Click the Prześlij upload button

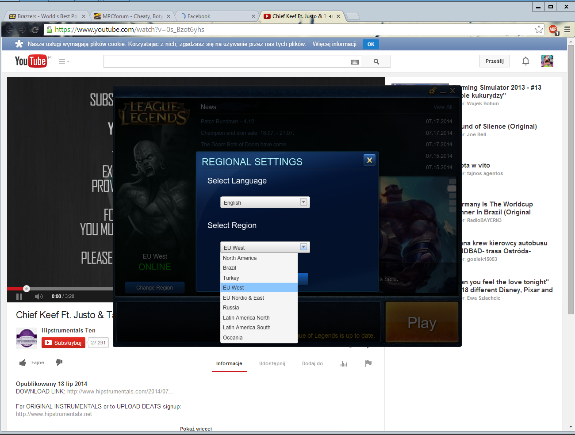(x=494, y=61)
